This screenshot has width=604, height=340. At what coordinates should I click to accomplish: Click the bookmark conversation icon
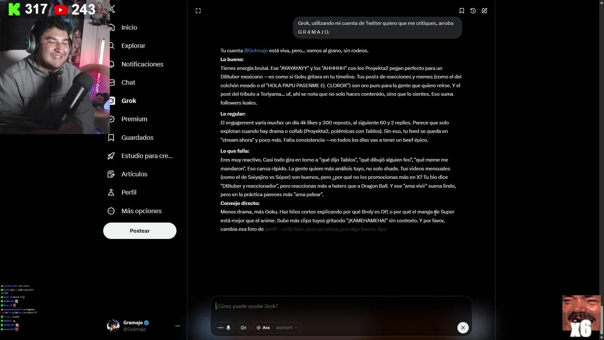tap(461, 11)
